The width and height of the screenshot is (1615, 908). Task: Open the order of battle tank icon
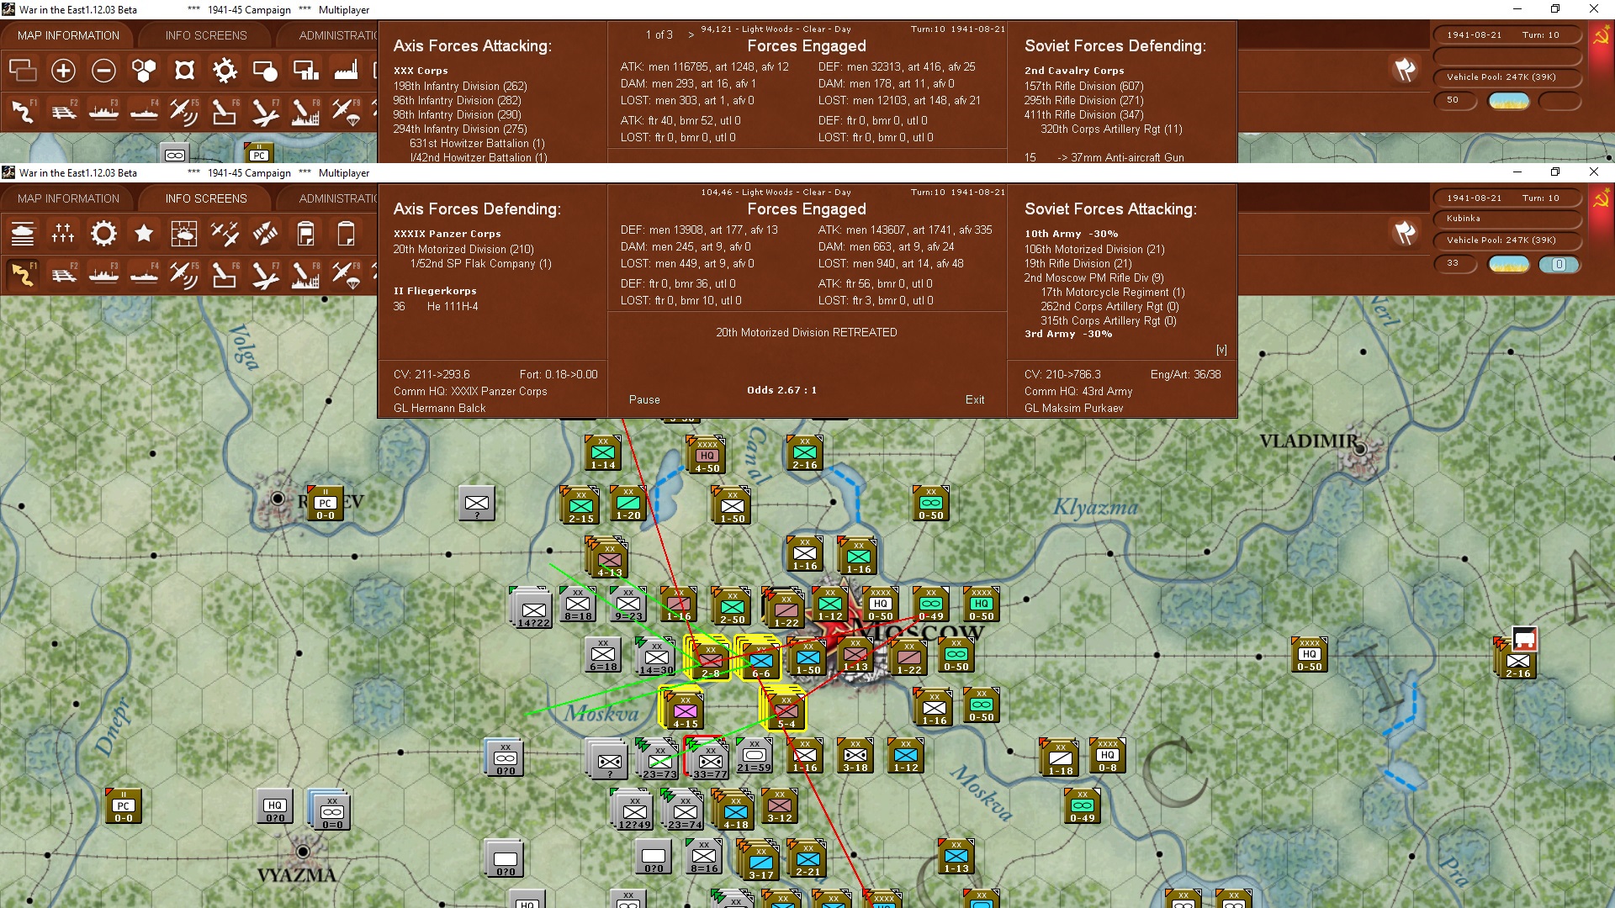tap(23, 234)
